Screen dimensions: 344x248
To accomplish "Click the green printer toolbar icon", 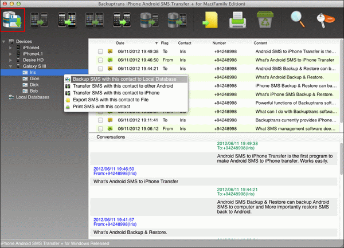I will point(237,20).
